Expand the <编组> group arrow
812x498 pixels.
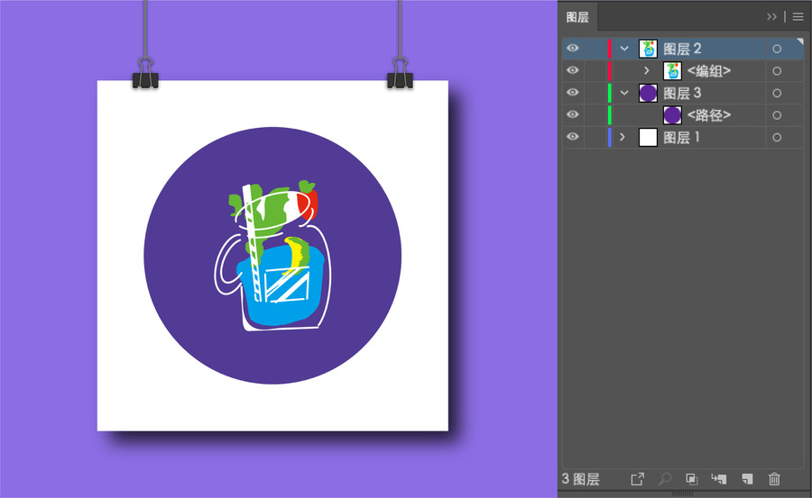(x=646, y=70)
